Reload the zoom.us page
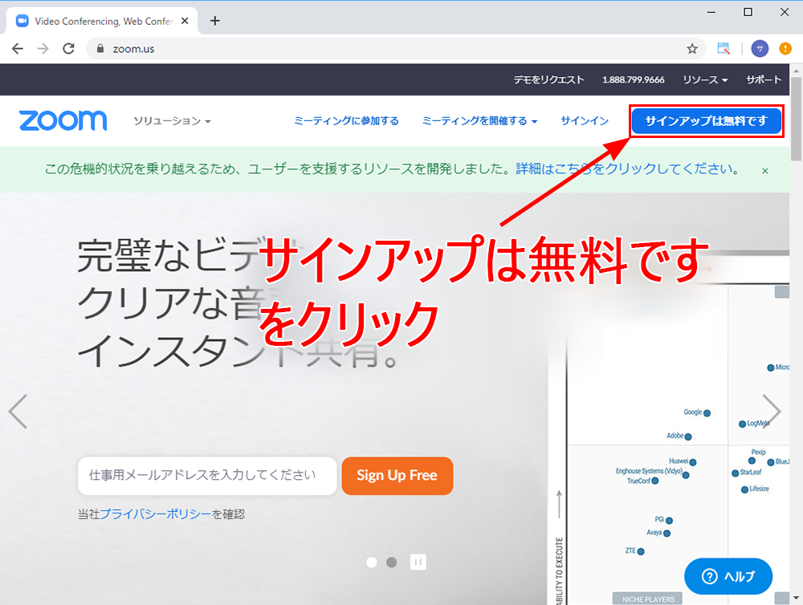 (x=69, y=49)
